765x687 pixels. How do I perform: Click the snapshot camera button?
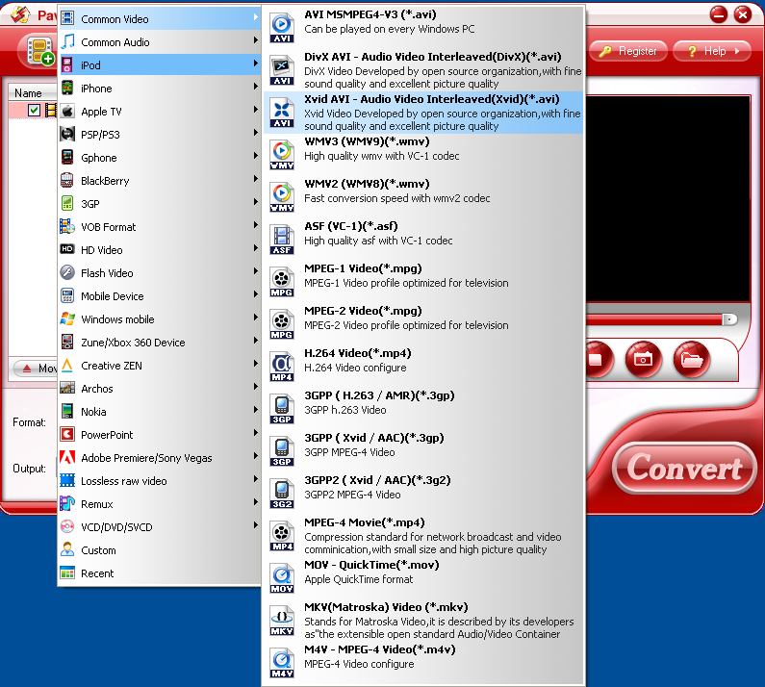coord(643,360)
